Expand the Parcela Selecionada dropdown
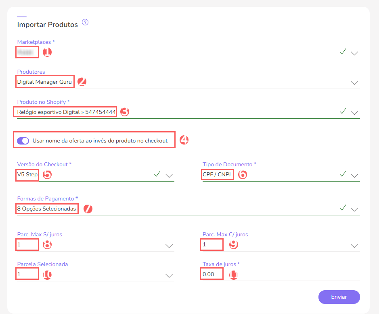Screen dimensions: 379x314 [169, 276]
